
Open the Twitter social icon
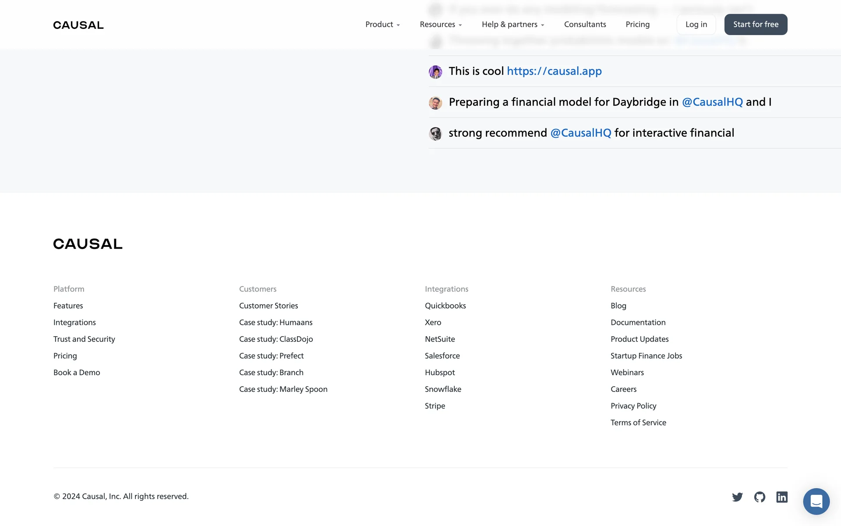click(737, 497)
